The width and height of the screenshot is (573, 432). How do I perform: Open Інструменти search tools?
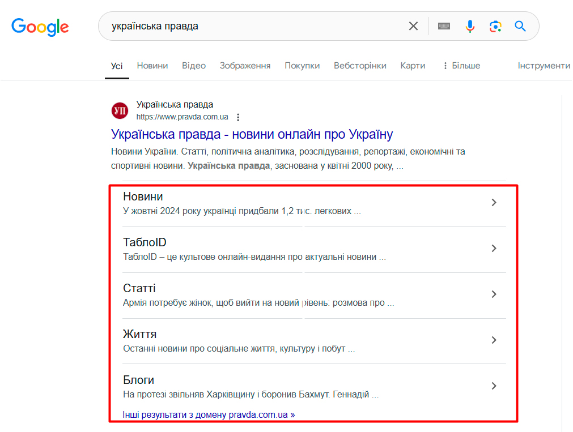[544, 66]
